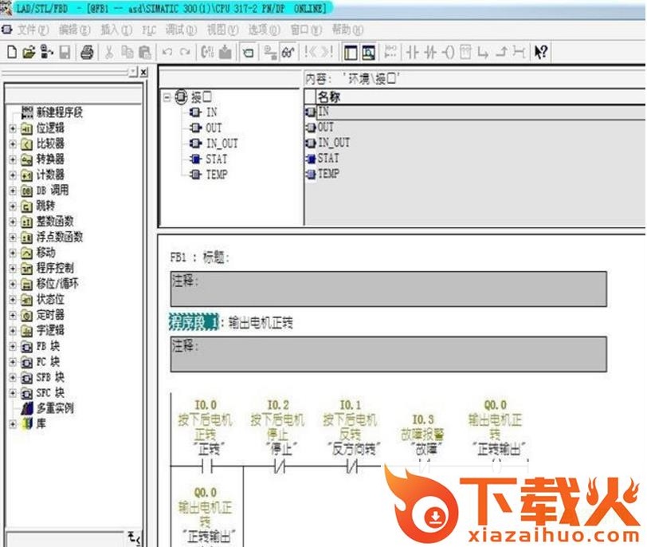The width and height of the screenshot is (647, 547).
Task: Open the 调试(D) menu
Action: tap(180, 30)
